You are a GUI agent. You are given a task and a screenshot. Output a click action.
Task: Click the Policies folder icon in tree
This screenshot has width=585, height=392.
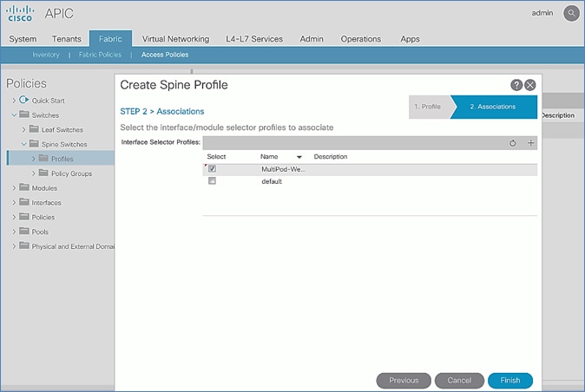(24, 216)
